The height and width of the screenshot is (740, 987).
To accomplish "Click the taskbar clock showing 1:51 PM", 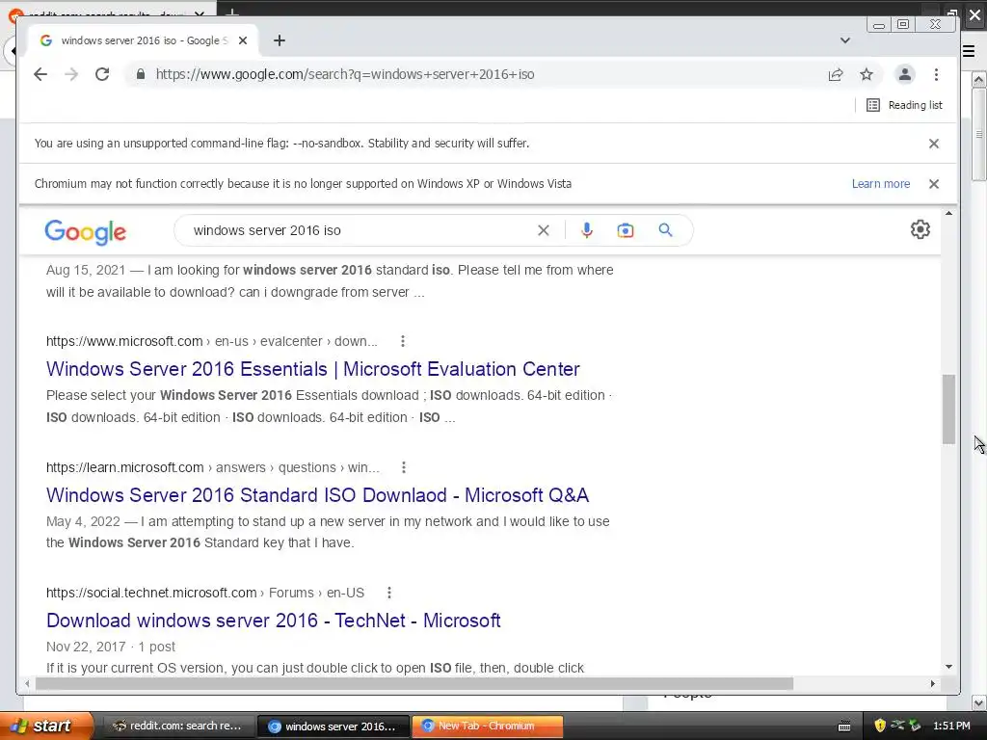I will [x=951, y=726].
